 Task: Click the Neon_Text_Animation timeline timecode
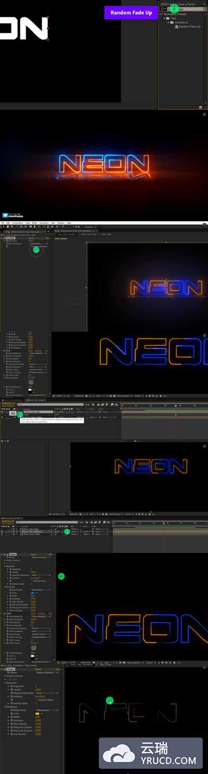pos(7,521)
